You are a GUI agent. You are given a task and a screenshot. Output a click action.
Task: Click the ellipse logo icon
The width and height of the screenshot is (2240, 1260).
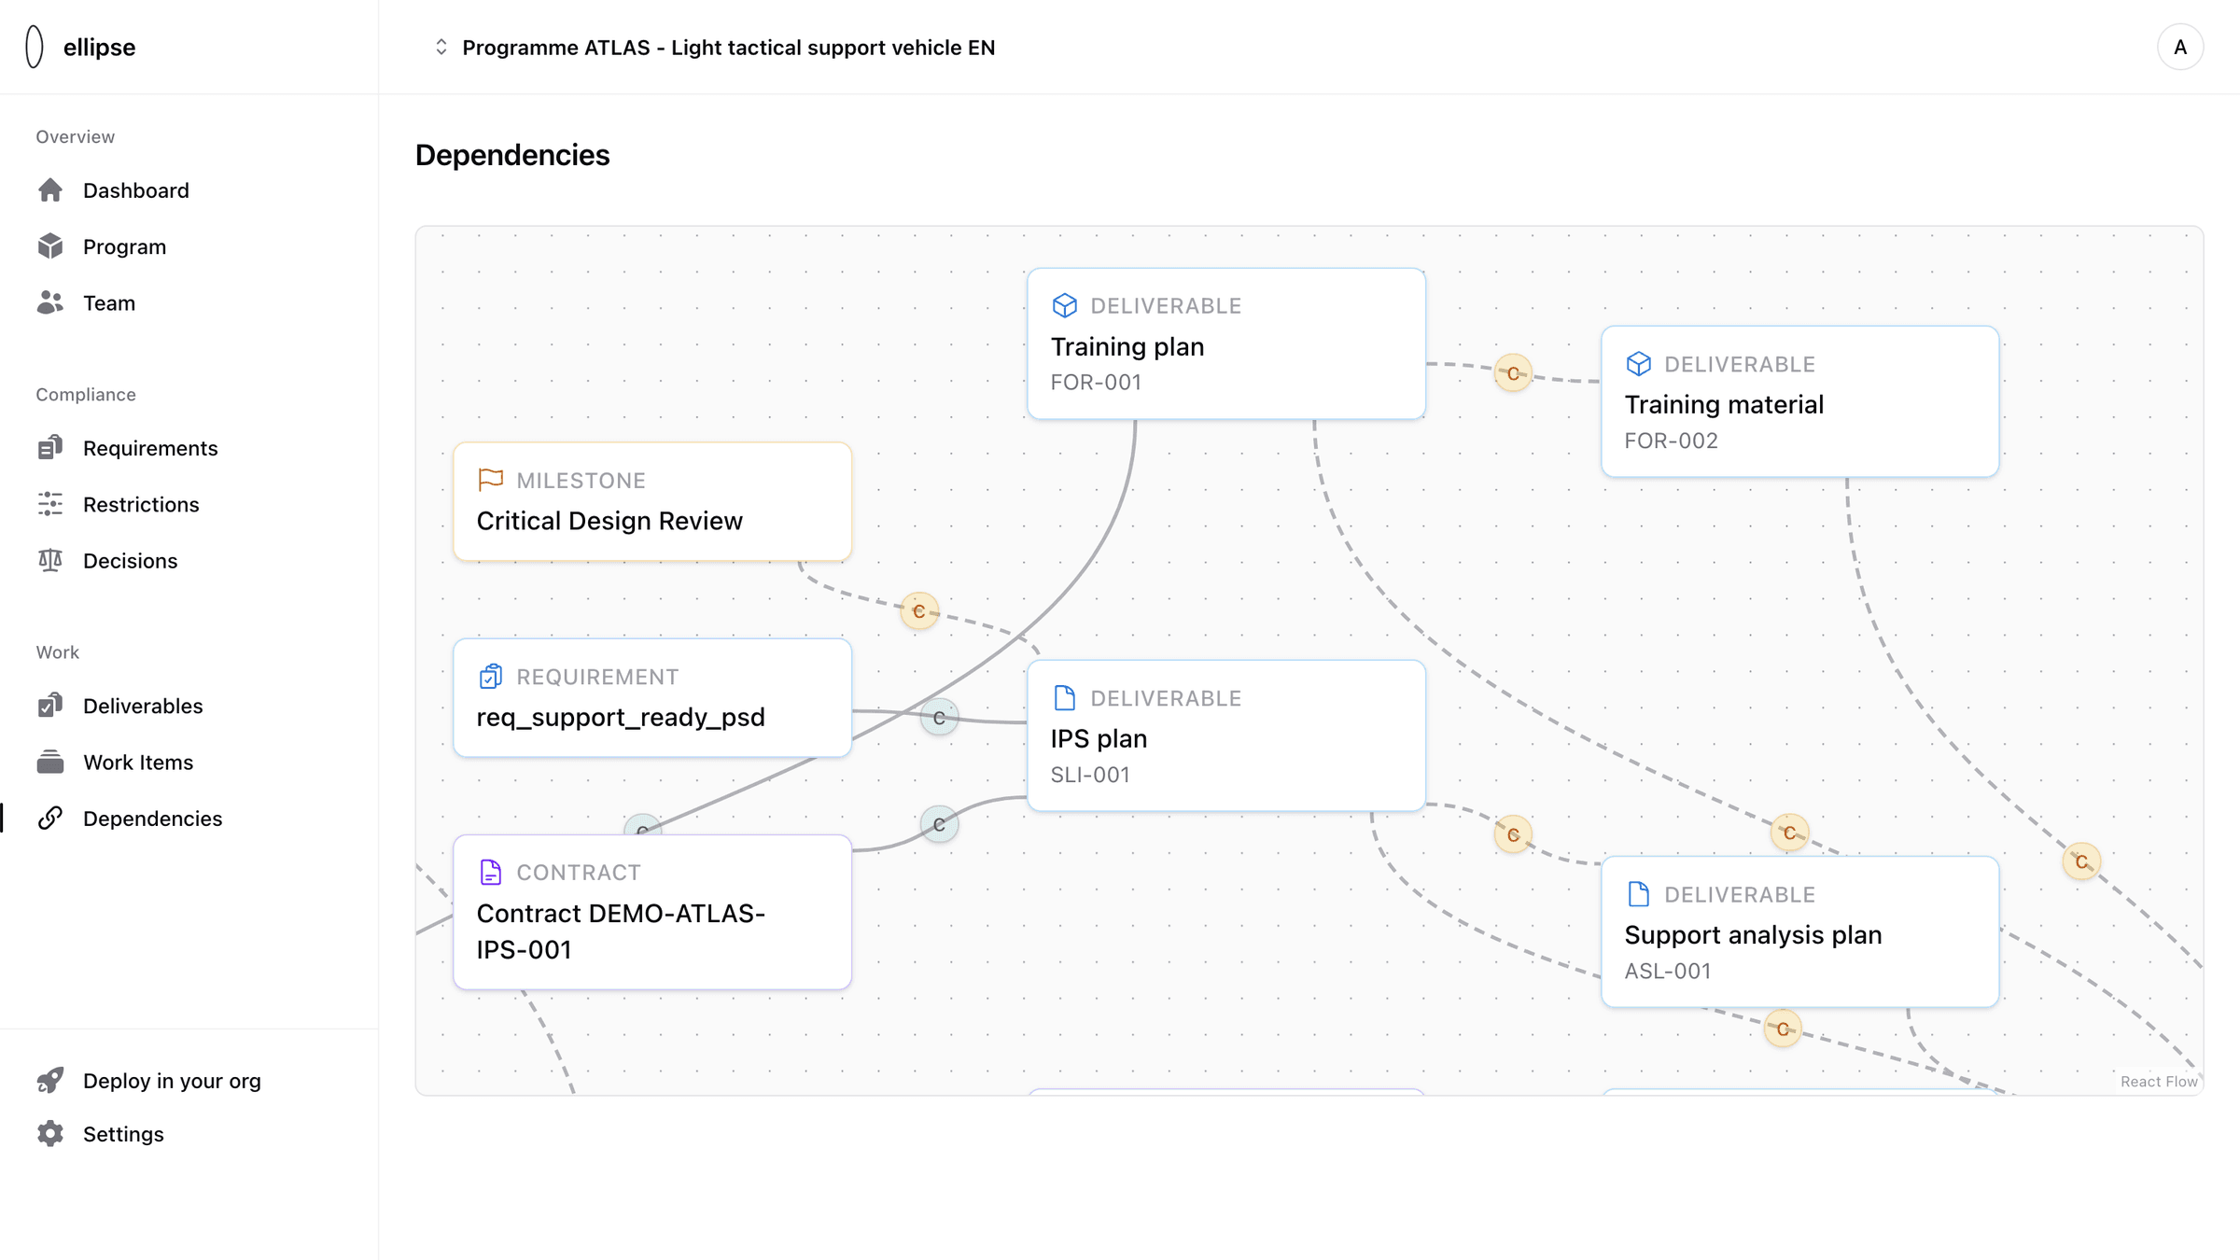tap(35, 47)
